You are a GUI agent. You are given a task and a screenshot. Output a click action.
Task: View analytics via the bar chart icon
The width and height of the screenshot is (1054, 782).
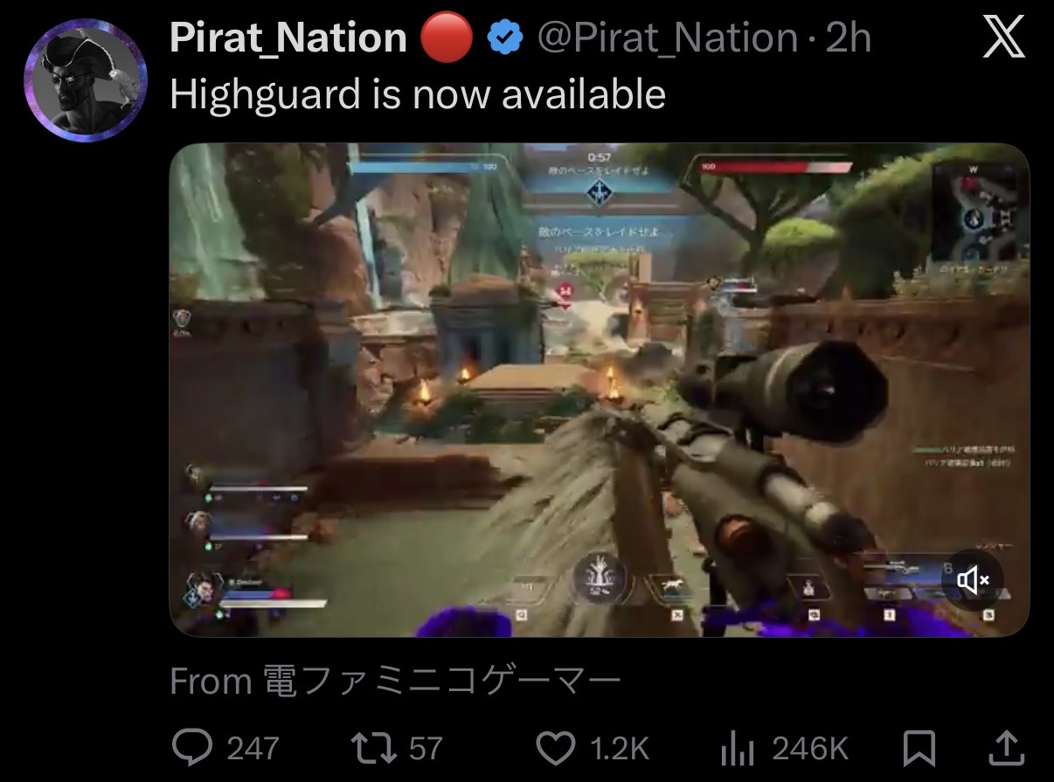click(x=738, y=748)
